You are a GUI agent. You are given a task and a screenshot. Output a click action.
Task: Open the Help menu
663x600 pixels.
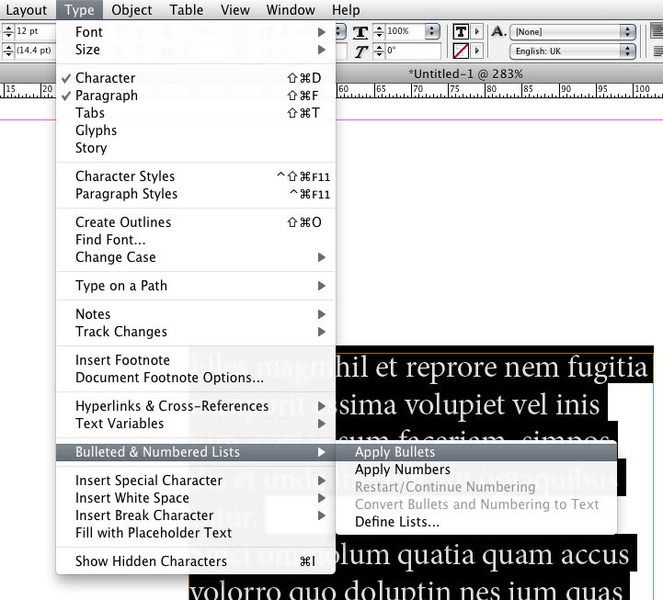[346, 10]
